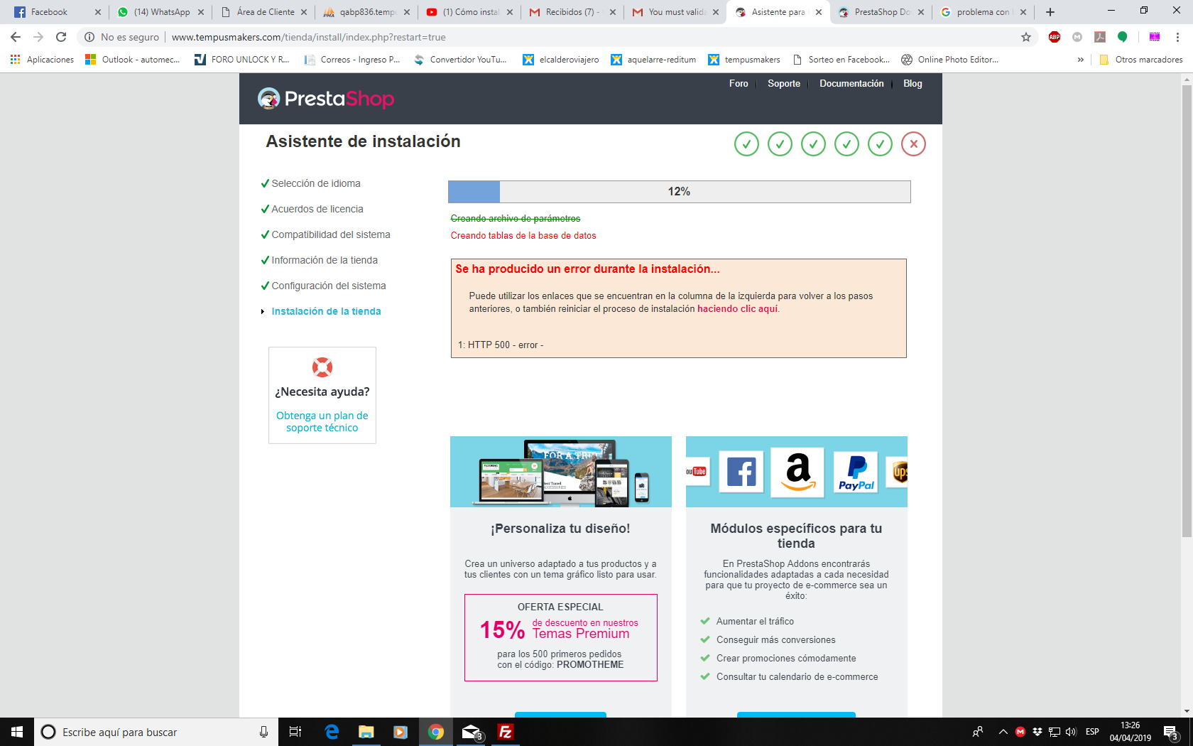Image resolution: width=1193 pixels, height=746 pixels.
Task: Click the PDF extension icon in Chrome toolbar
Action: [x=1100, y=37]
